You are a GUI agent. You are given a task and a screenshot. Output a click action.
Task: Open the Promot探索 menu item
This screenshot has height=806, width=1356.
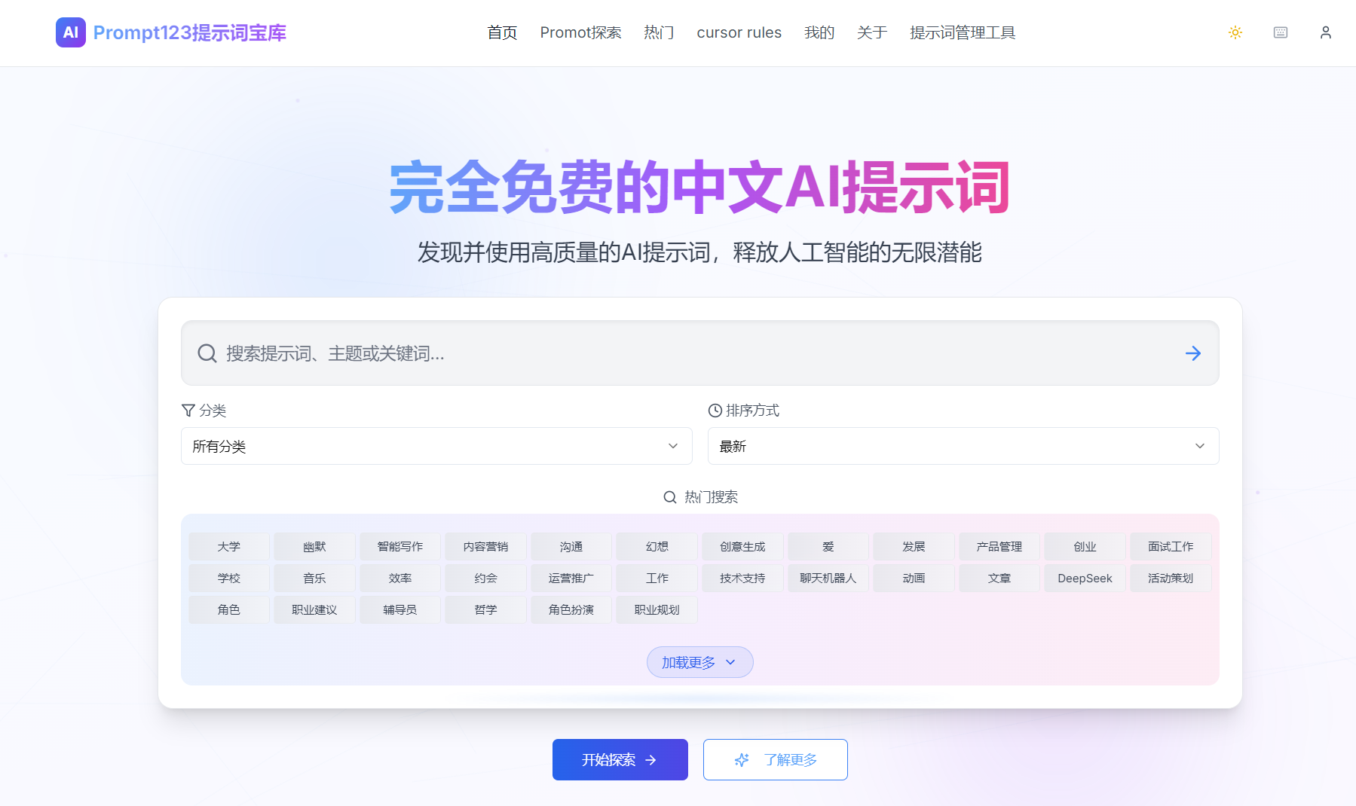580,32
